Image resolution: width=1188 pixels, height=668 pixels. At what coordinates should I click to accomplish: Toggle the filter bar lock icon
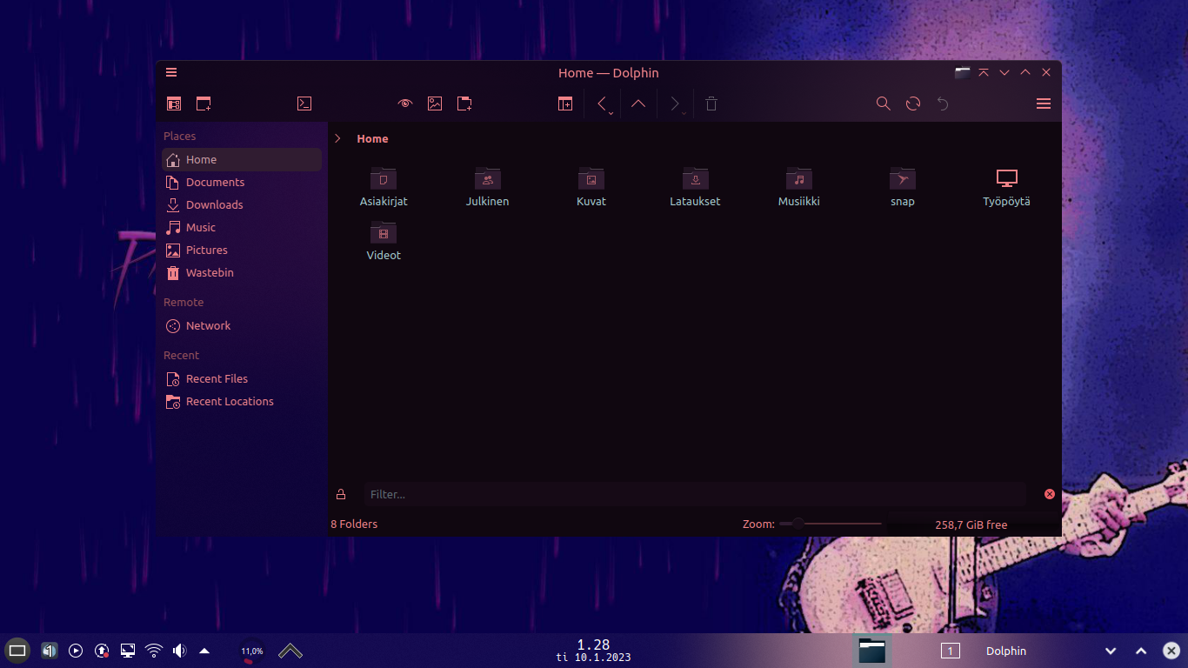pyautogui.click(x=341, y=494)
